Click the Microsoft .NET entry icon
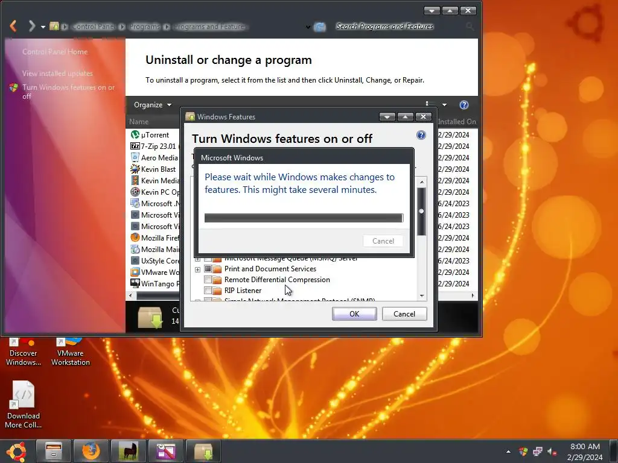 (135, 204)
